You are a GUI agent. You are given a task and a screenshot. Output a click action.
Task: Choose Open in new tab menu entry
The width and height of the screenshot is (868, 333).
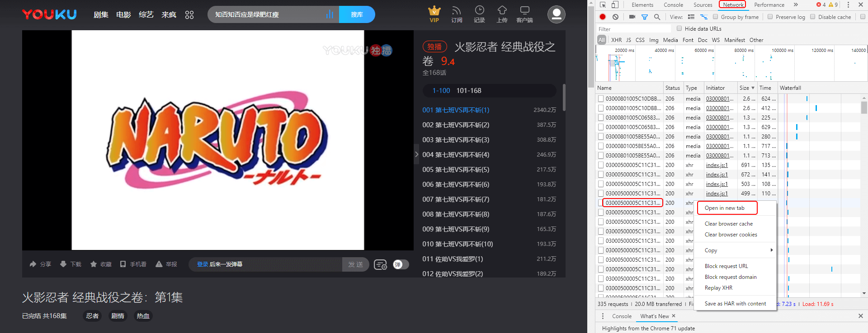725,208
